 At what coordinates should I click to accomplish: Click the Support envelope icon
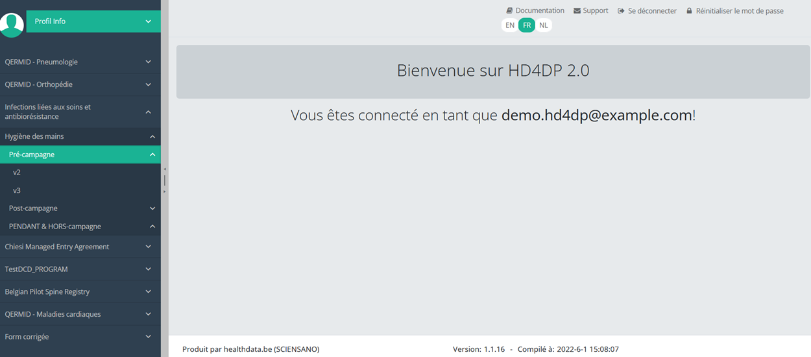(577, 11)
